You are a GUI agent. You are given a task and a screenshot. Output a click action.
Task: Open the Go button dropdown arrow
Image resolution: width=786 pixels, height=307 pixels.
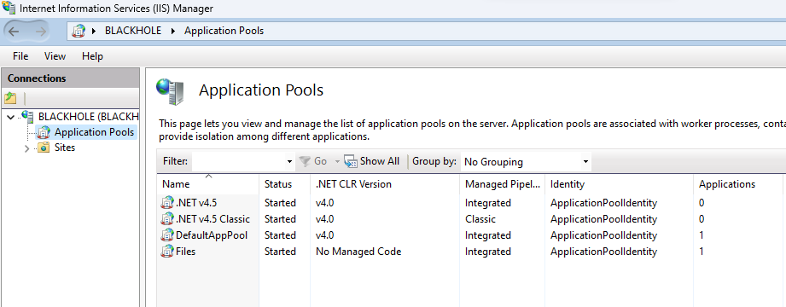pyautogui.click(x=337, y=162)
